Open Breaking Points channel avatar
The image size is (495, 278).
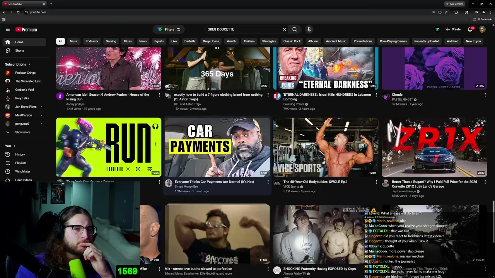(x=277, y=96)
